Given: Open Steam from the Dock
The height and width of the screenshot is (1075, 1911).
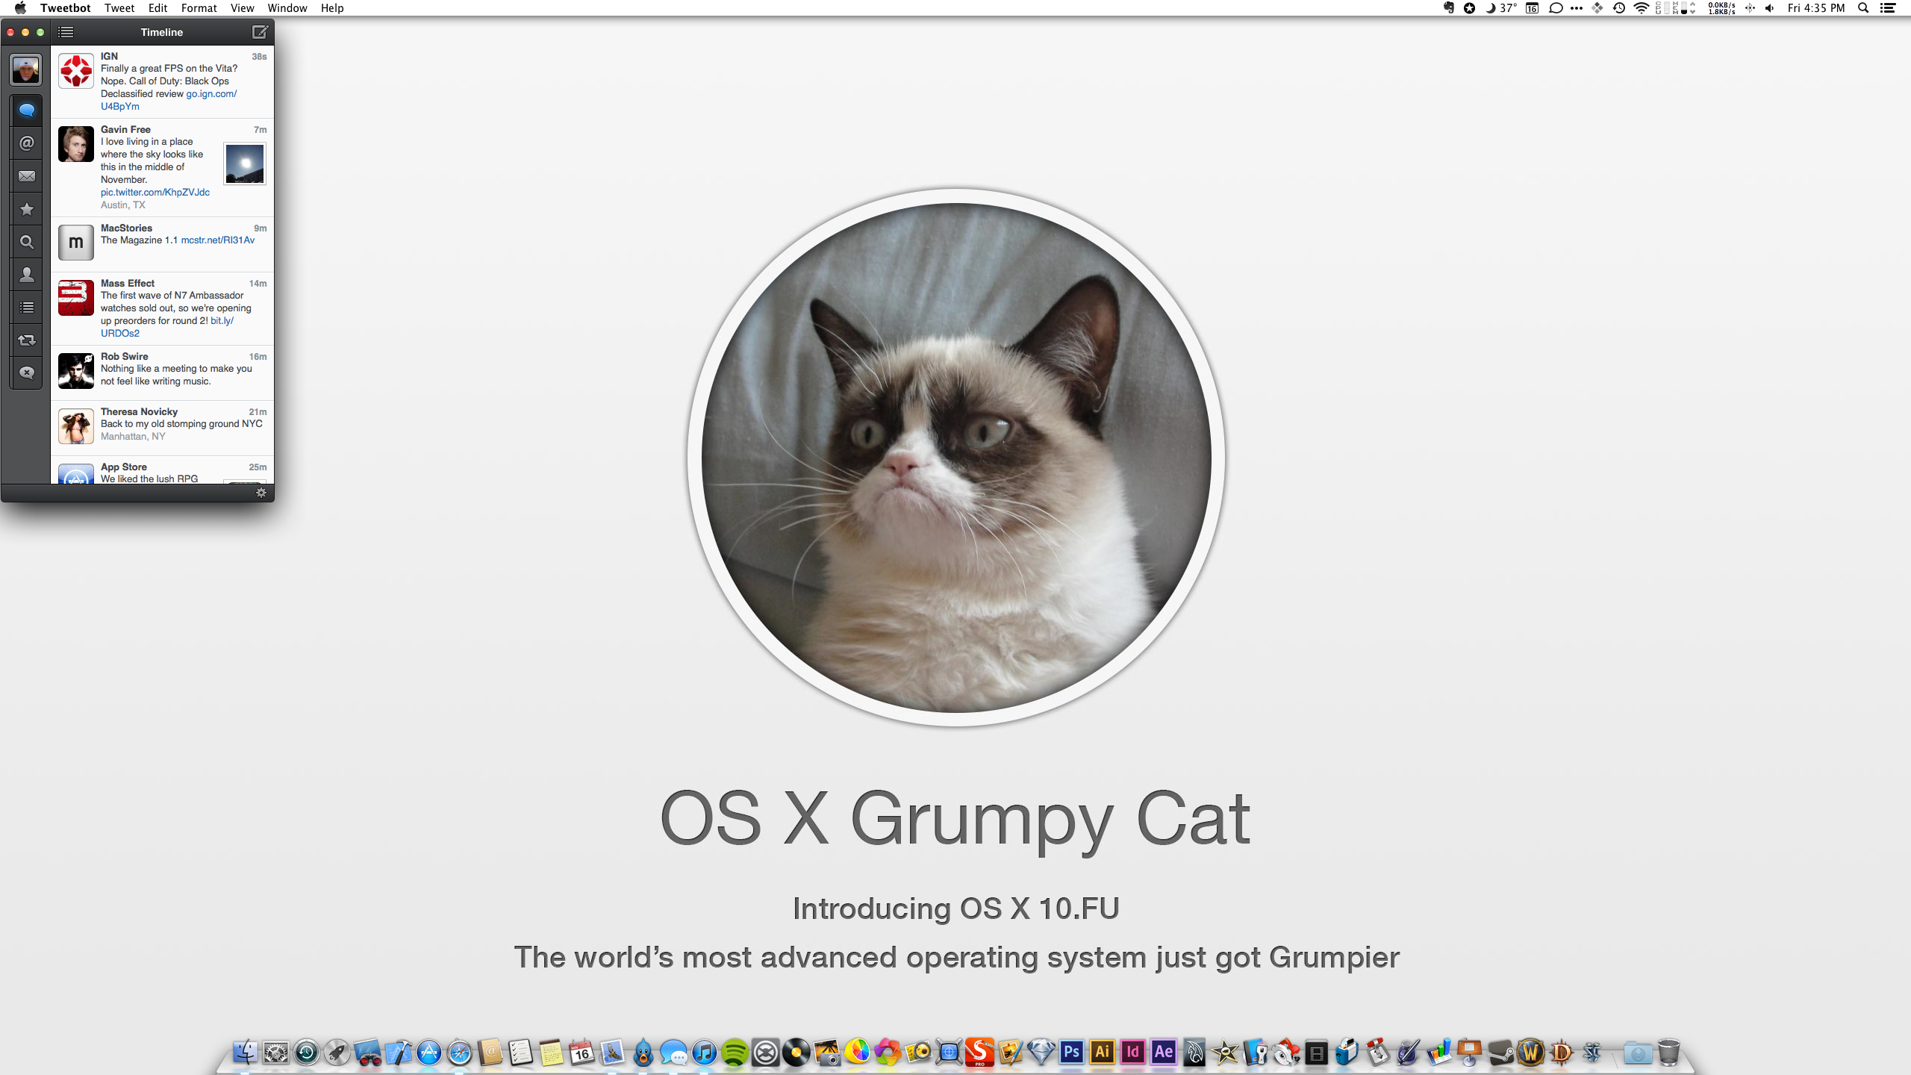Looking at the screenshot, I should [x=1500, y=1053].
